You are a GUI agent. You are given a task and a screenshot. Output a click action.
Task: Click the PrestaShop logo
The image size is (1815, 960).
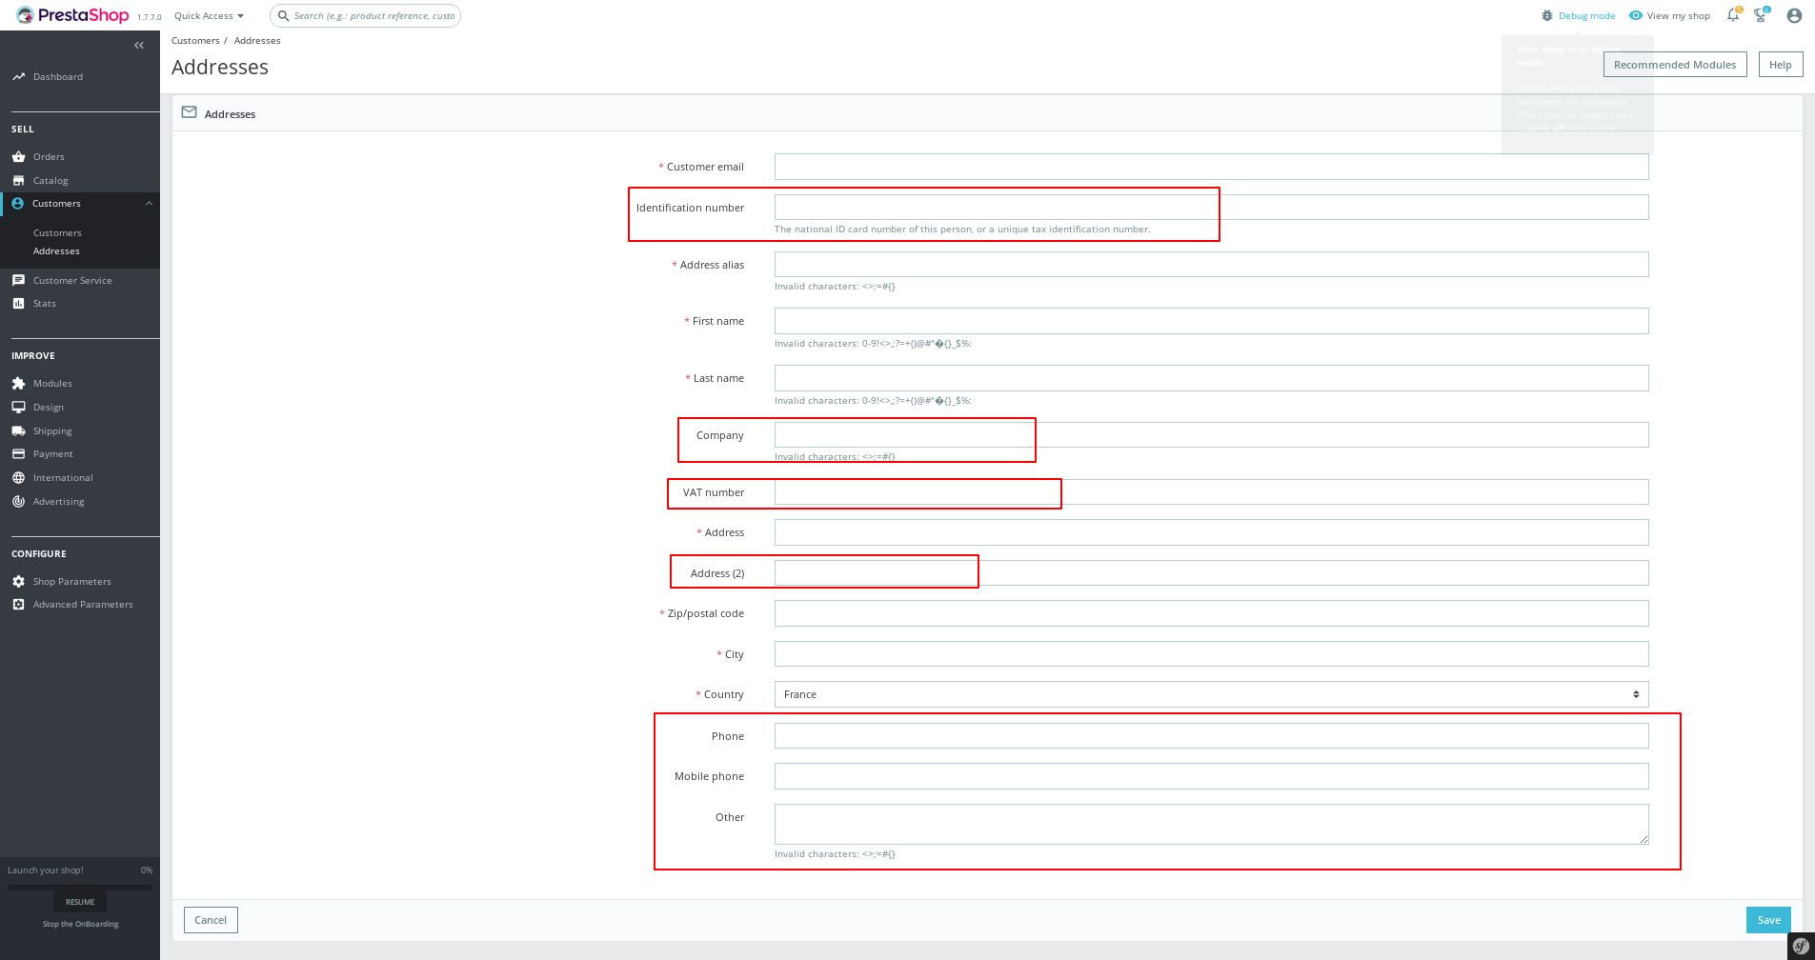(x=72, y=15)
